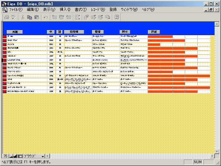221x166 pixels.
Task: Click the Undo arrow icon
Action: coord(46,17)
